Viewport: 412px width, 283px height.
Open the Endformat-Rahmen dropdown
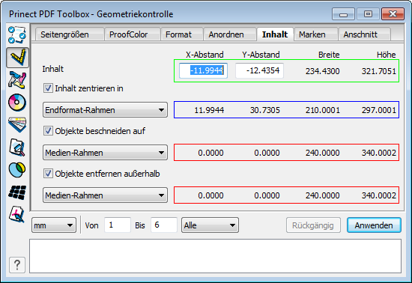[x=105, y=110]
